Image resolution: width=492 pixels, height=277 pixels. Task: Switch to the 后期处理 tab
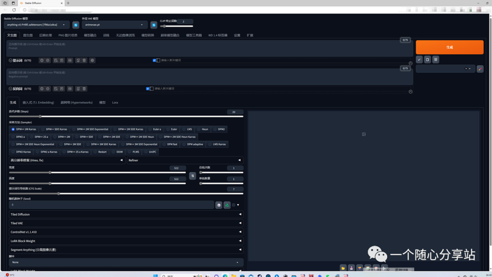coord(46,35)
